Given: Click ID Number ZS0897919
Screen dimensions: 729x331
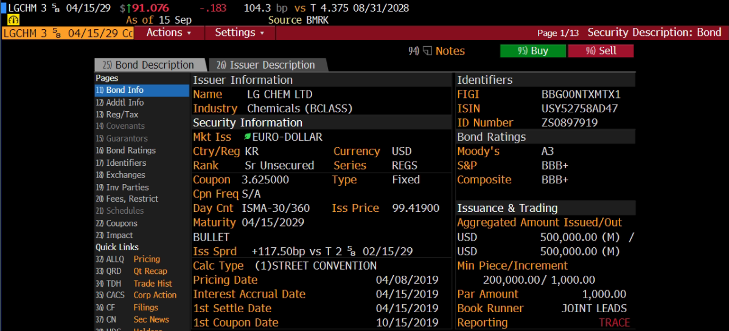Looking at the screenshot, I should pos(570,123).
